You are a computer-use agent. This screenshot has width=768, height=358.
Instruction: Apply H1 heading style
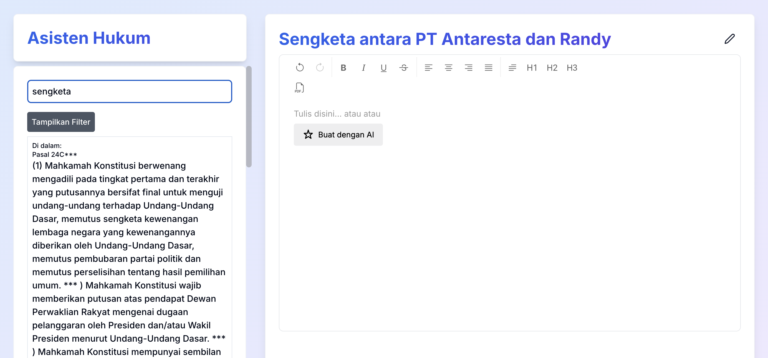click(x=532, y=68)
